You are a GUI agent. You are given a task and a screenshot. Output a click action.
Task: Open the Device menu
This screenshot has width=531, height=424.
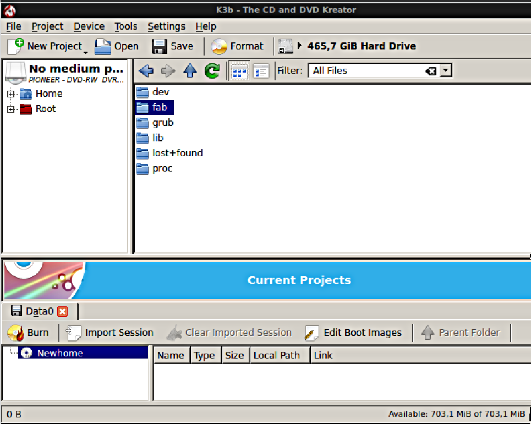point(89,26)
